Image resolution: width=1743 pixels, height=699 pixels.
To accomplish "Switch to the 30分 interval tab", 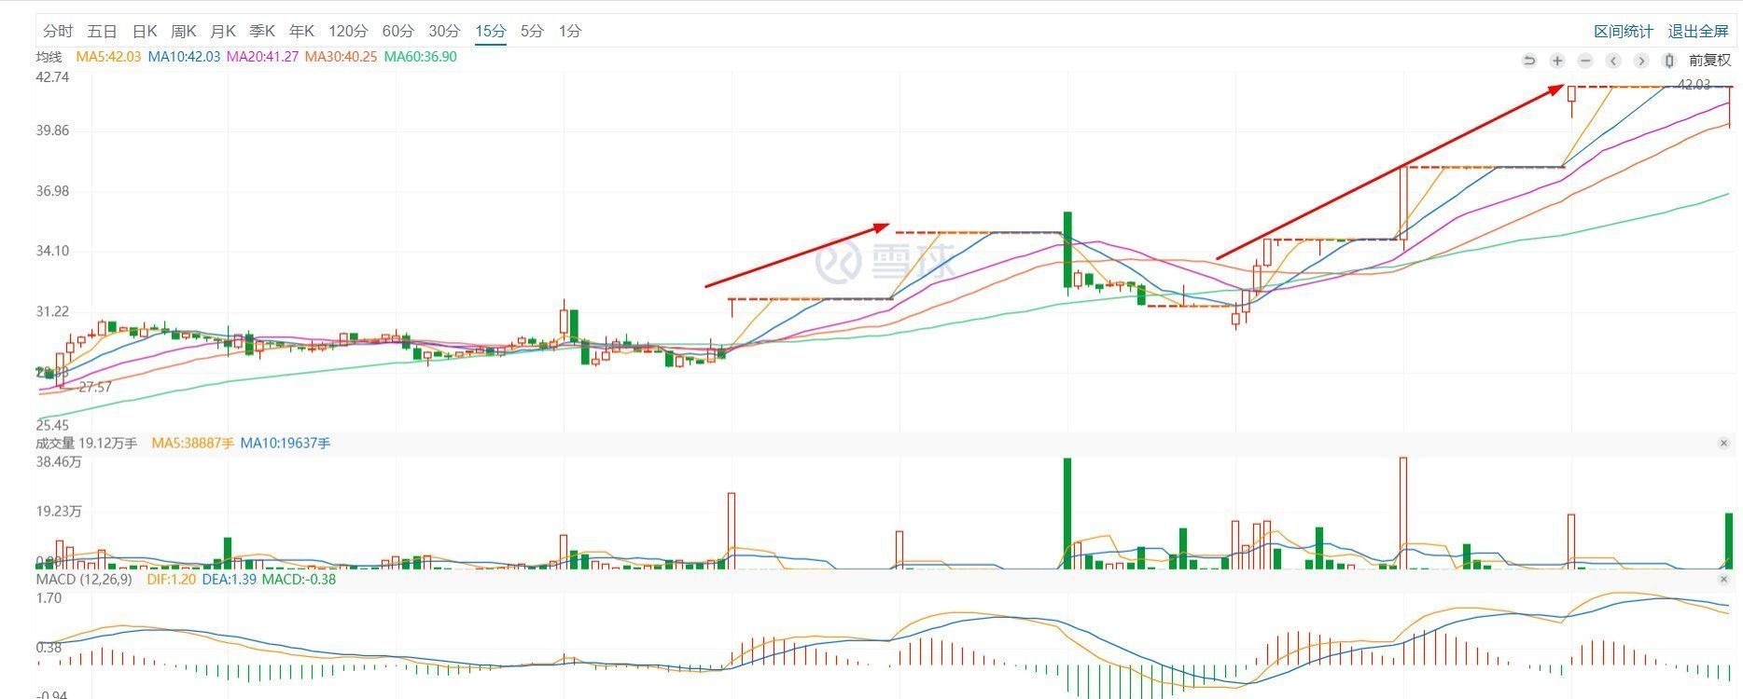I will 444,31.
